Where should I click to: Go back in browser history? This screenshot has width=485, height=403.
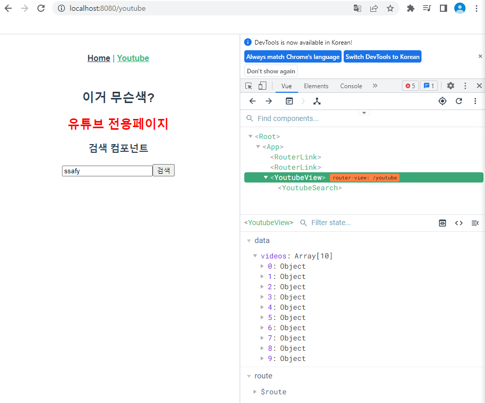(8, 8)
